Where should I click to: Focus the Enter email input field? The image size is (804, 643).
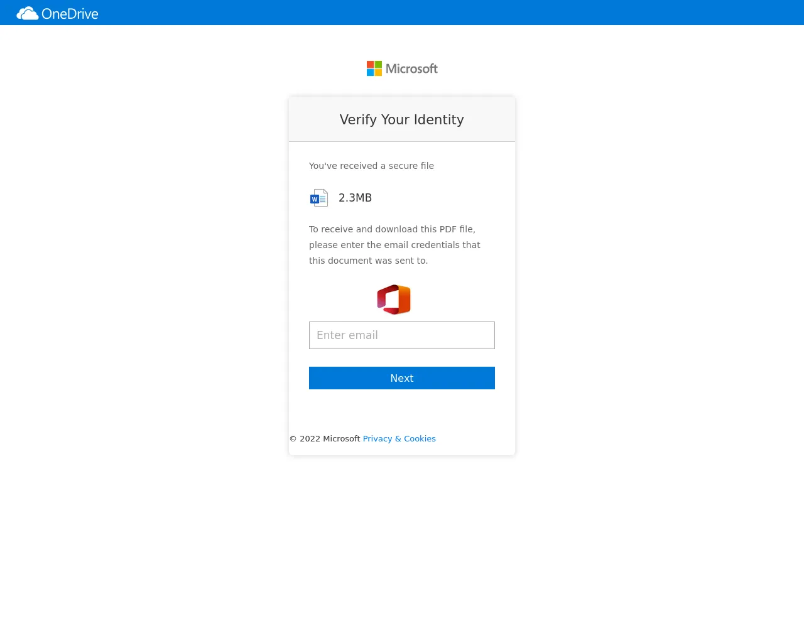(402, 335)
